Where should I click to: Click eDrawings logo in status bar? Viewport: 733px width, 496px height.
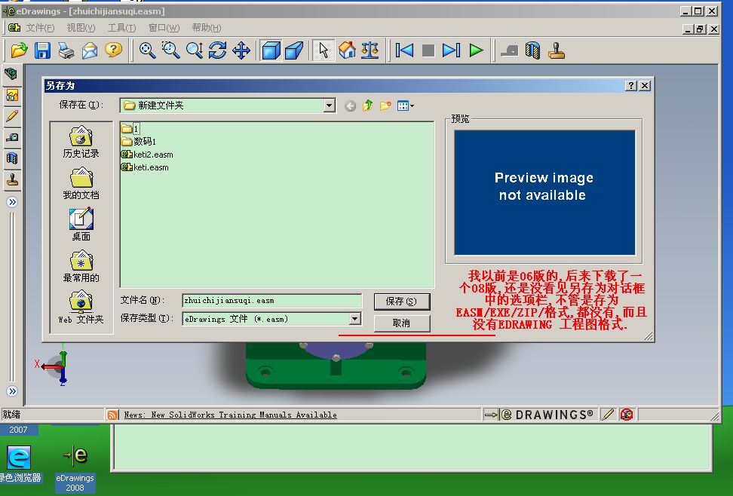539,414
